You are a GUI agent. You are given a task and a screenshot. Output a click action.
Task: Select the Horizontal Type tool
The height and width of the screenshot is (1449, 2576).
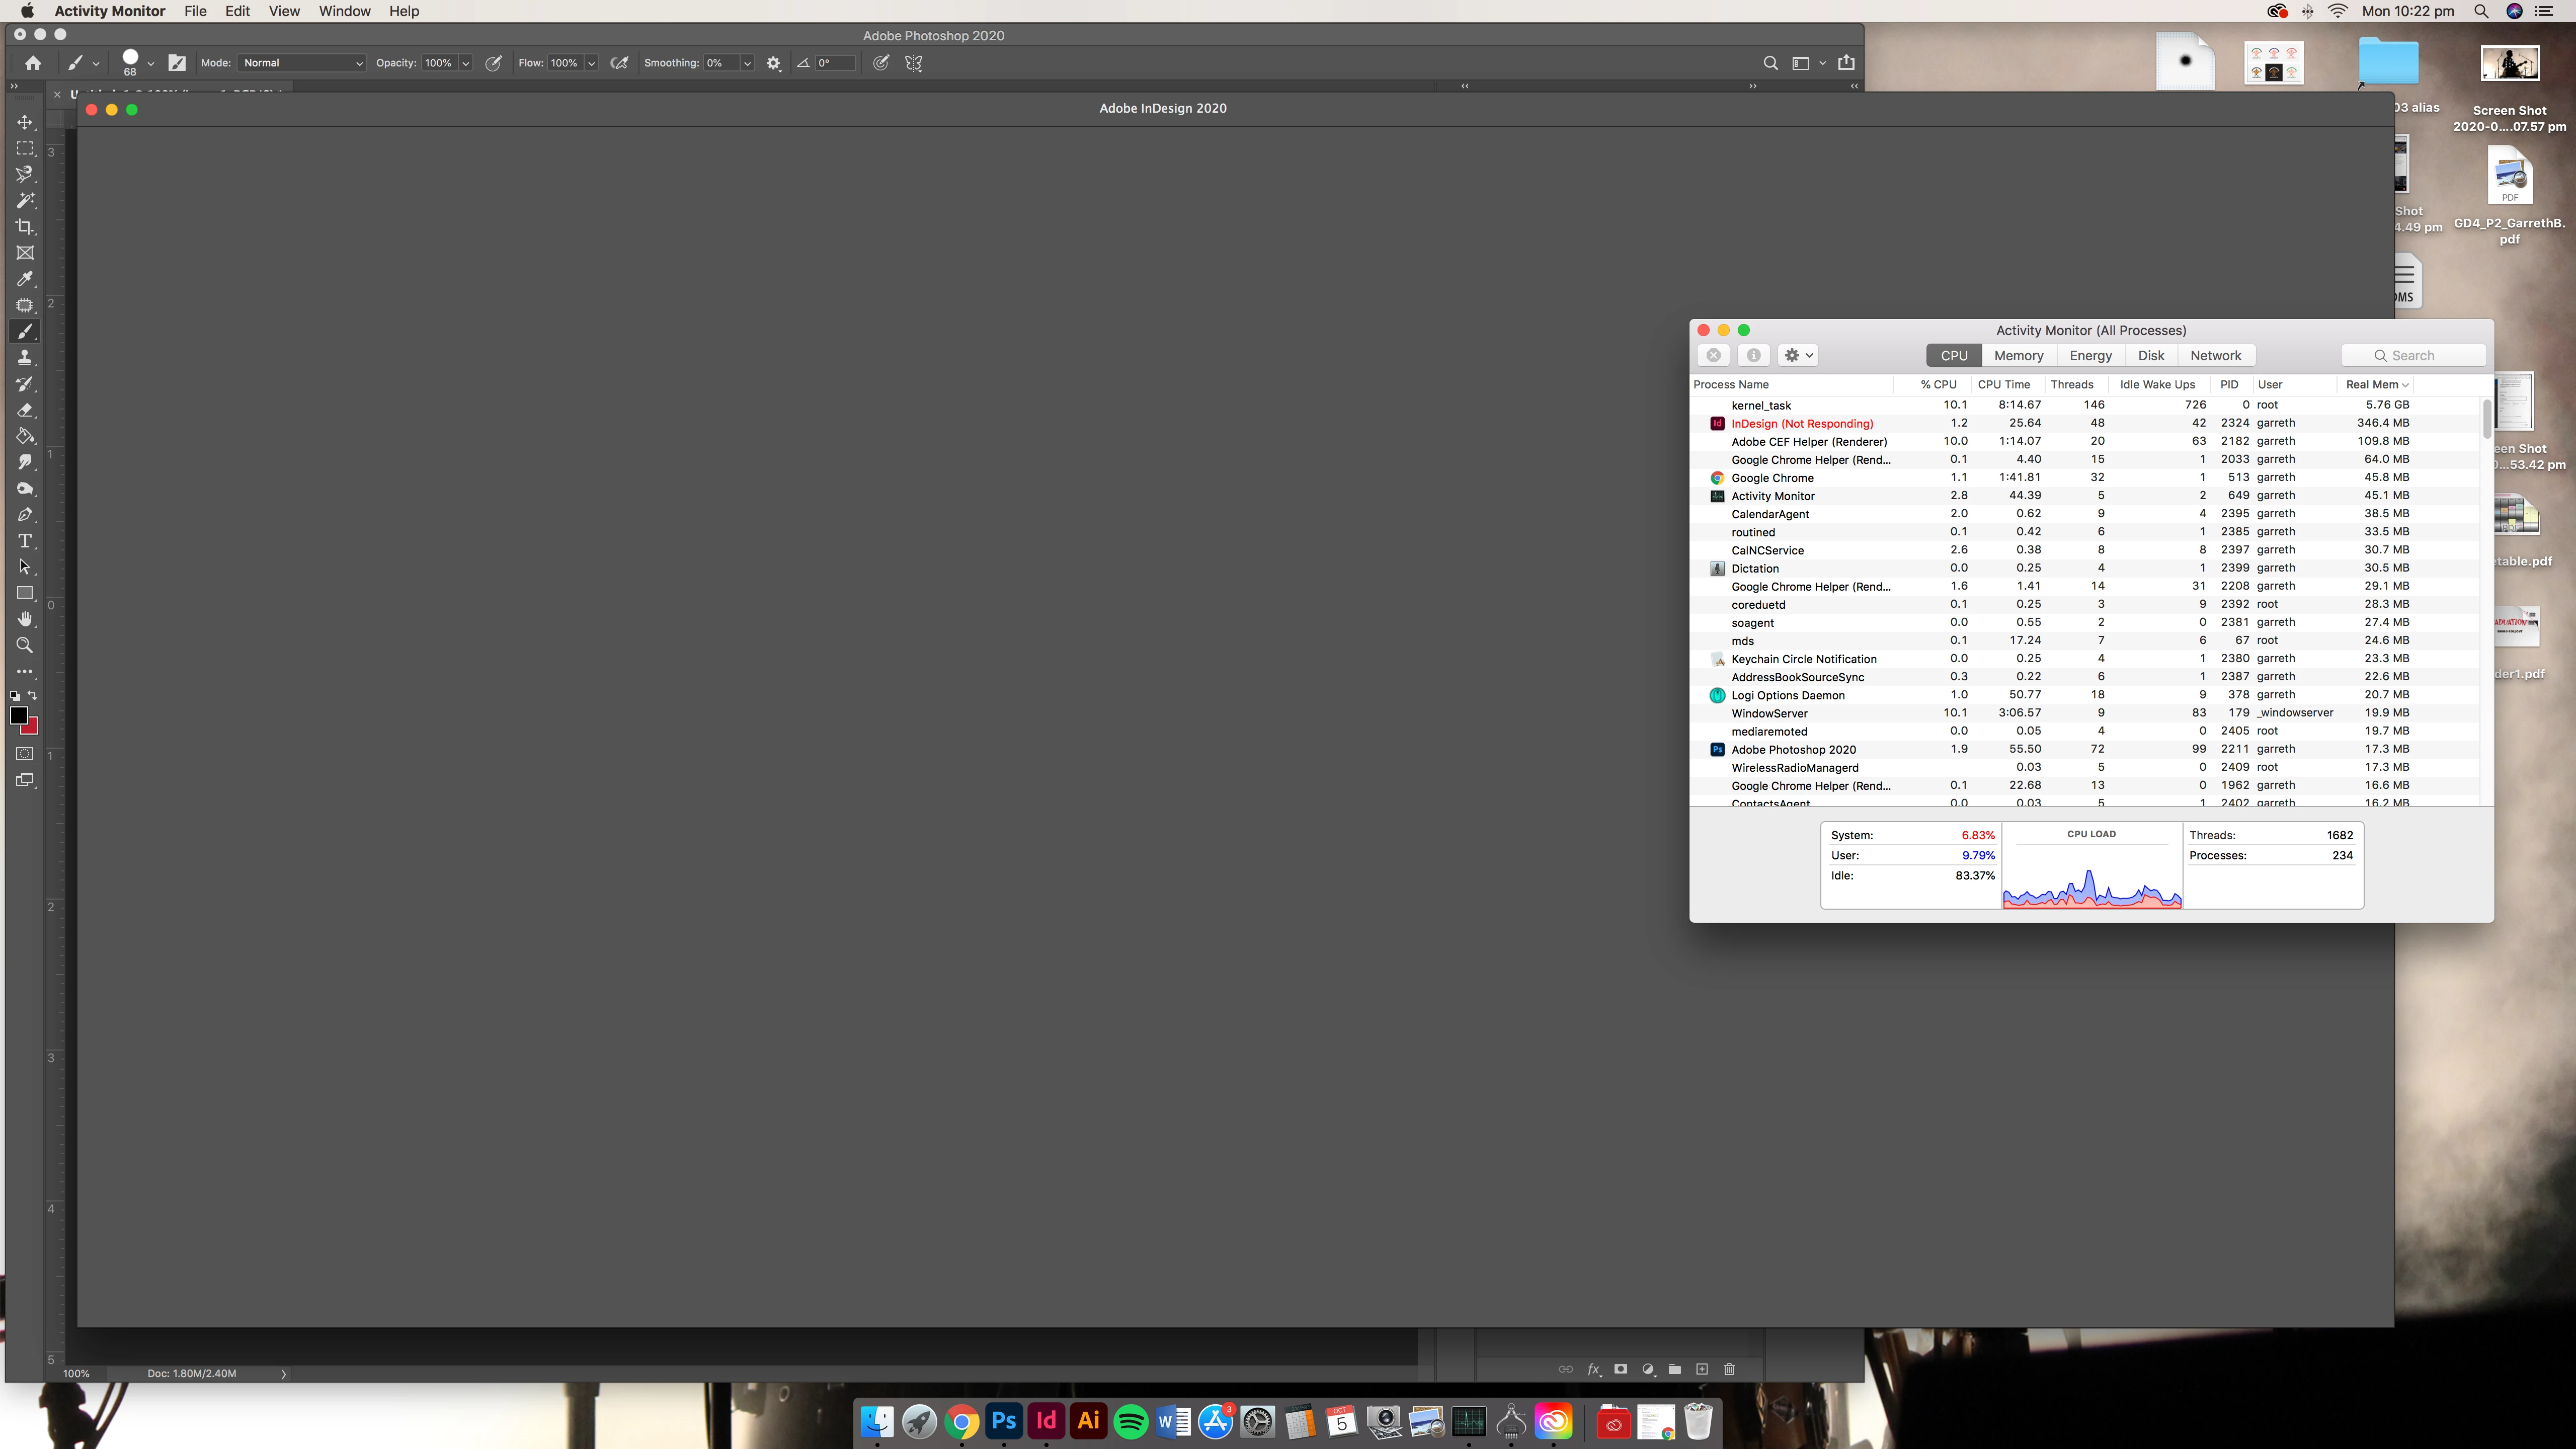point(25,541)
